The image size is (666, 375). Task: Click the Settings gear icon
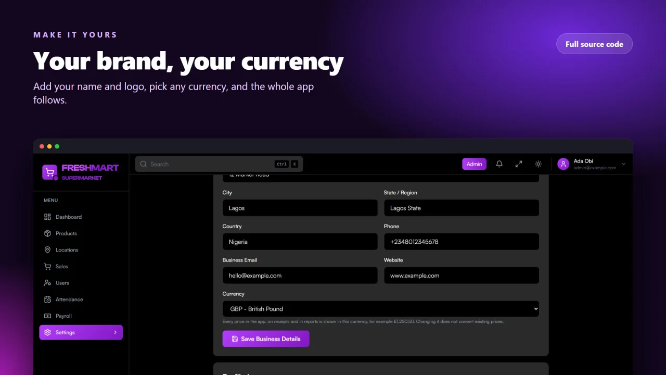(47, 332)
